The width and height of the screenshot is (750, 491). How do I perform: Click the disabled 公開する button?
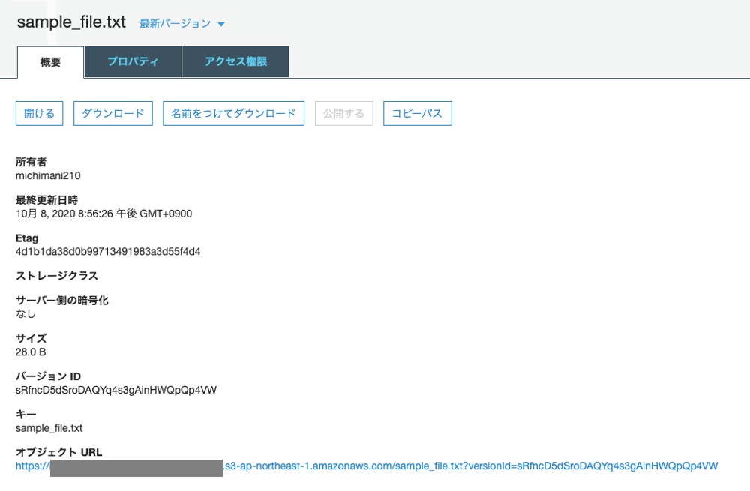pos(343,113)
